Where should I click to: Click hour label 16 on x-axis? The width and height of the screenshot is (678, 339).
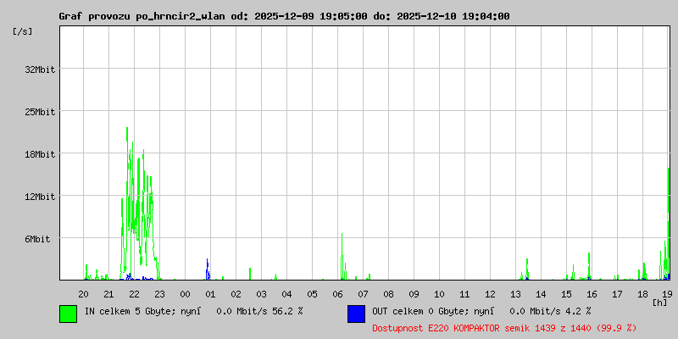click(592, 294)
